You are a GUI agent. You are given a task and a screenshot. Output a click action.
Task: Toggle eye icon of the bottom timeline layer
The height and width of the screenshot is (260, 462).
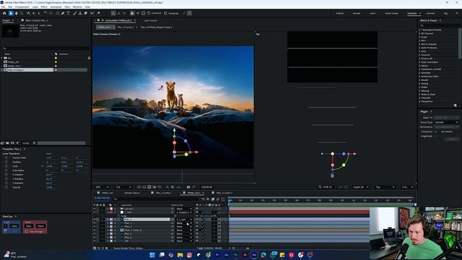click(95, 240)
